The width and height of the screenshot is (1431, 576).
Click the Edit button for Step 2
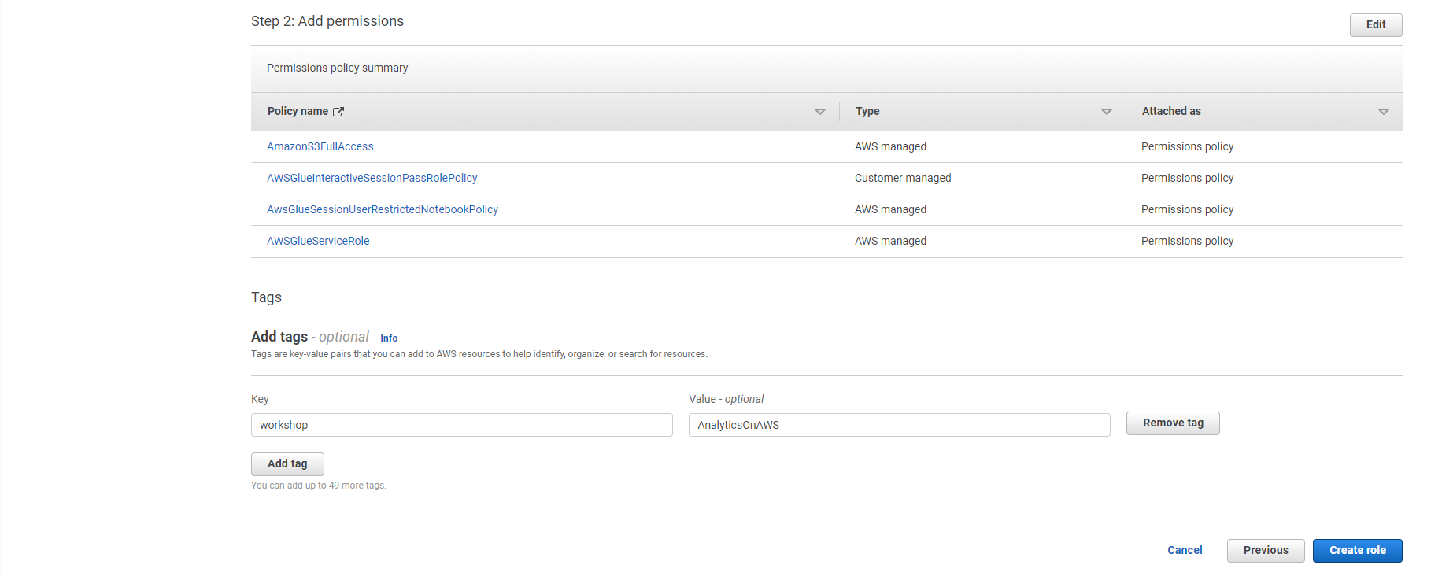(x=1375, y=24)
